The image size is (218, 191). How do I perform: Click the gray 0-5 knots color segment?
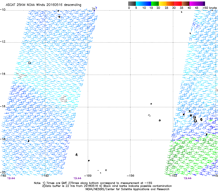(x=132, y=4)
